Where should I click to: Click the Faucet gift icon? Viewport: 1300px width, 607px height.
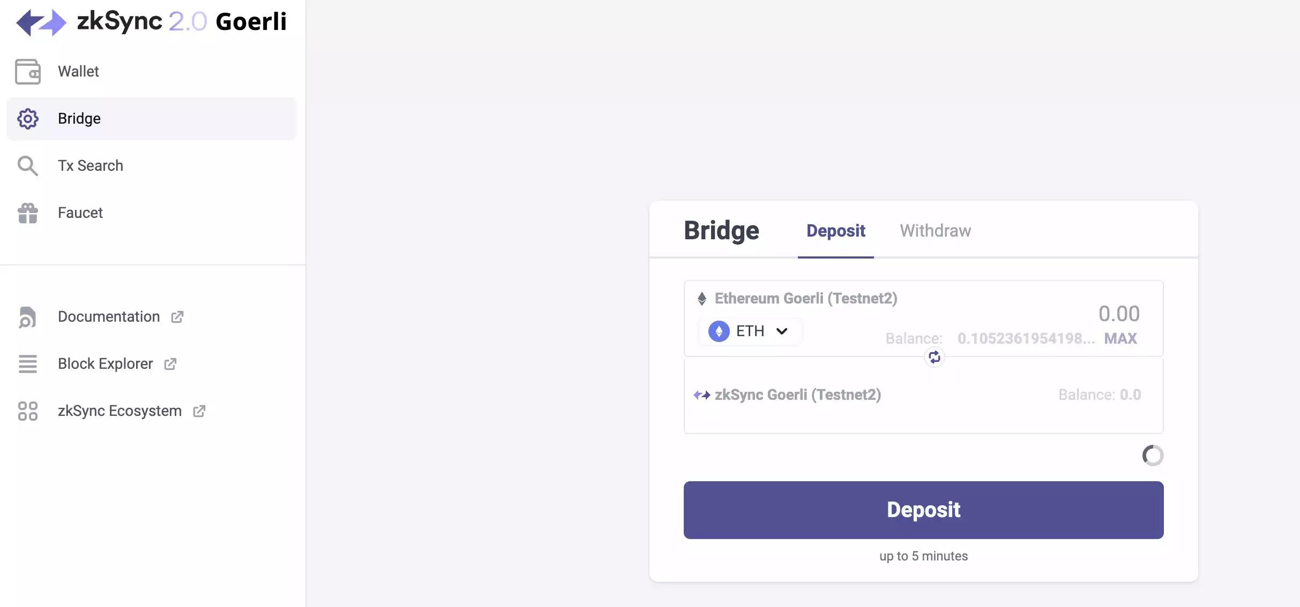tap(28, 213)
